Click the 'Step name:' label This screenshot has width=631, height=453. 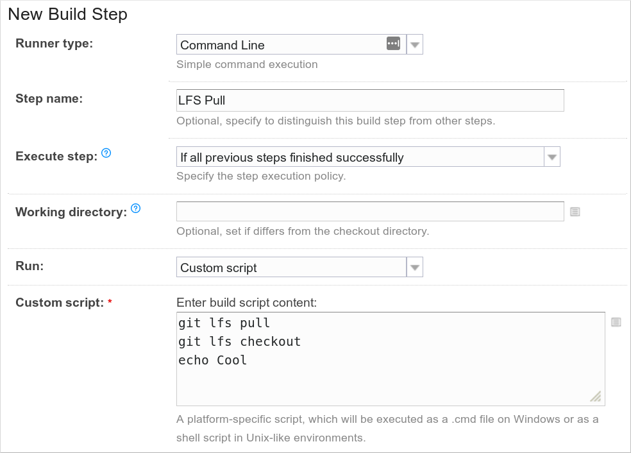(49, 99)
